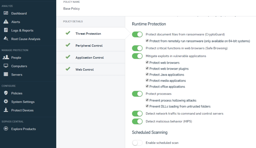Click the Alerts warning triangle icon
The width and height of the screenshot is (256, 148).
coord(6,22)
